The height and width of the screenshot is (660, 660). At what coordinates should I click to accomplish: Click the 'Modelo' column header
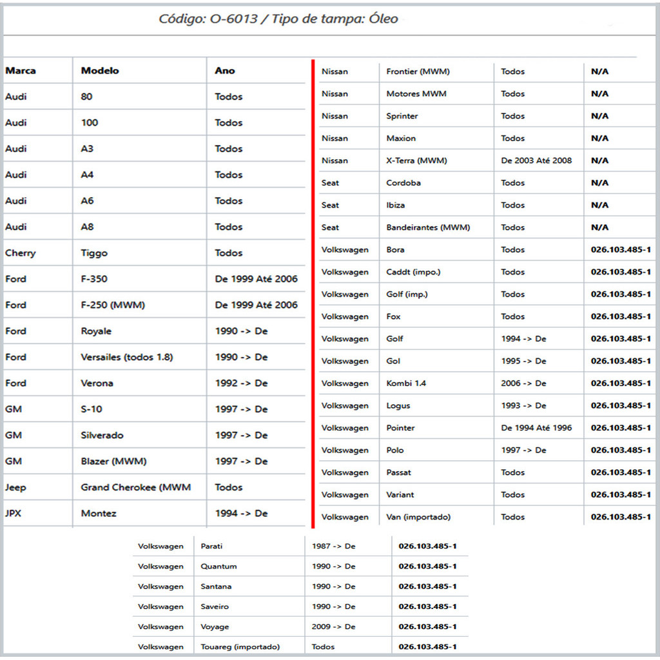(100, 71)
